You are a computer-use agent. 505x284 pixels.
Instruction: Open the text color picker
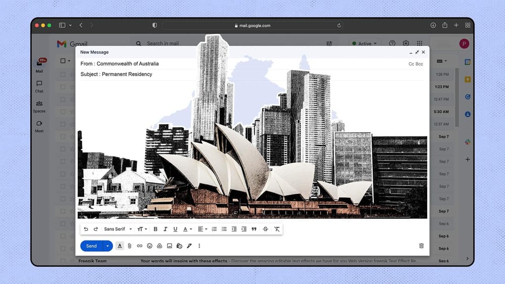point(187,229)
